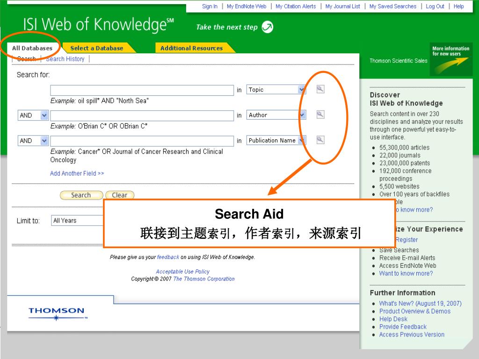This screenshot has width=479, height=359.
Task: Click the Sign In link
Action: point(210,6)
